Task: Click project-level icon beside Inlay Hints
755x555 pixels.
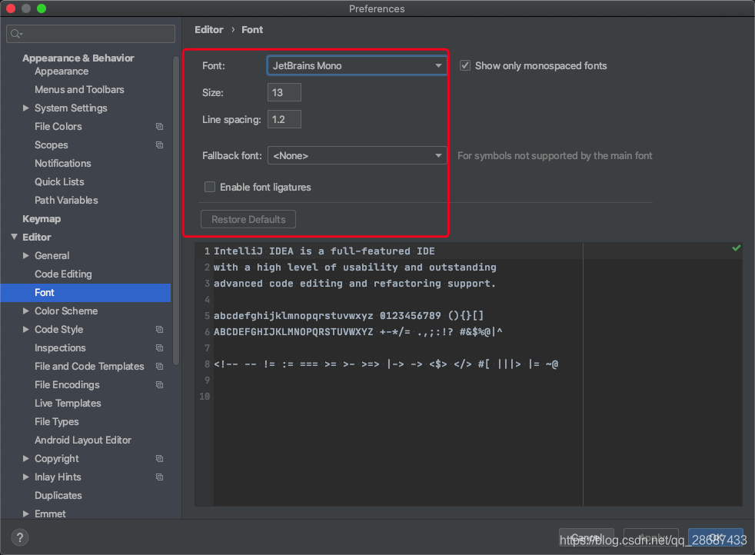Action: pyautogui.click(x=159, y=477)
